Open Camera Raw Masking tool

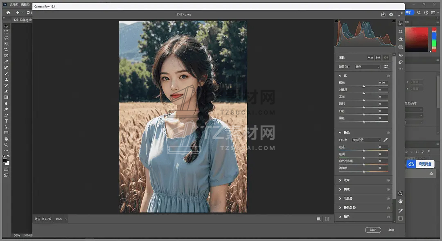400,47
